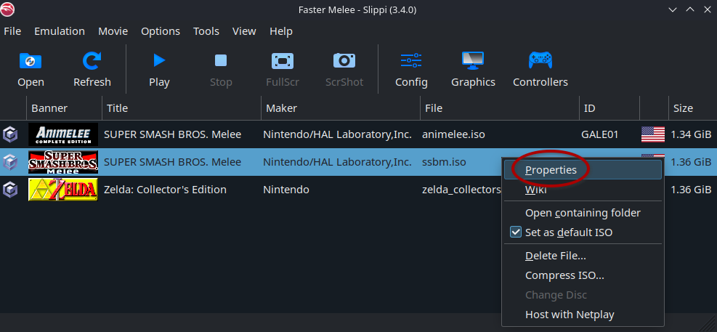Click the Open toolbar icon
Viewport: 717px width, 332px height.
click(x=31, y=61)
